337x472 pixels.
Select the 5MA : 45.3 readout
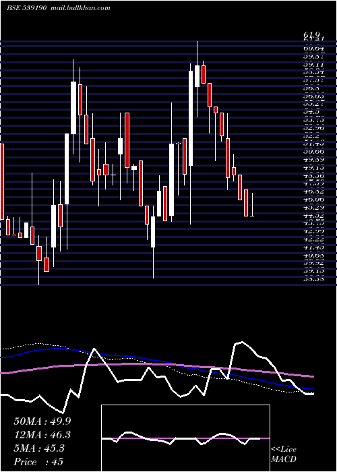tap(39, 448)
